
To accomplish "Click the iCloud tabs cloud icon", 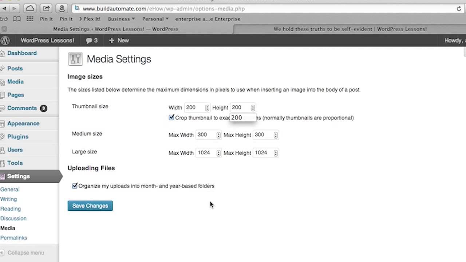I will [x=30, y=8].
